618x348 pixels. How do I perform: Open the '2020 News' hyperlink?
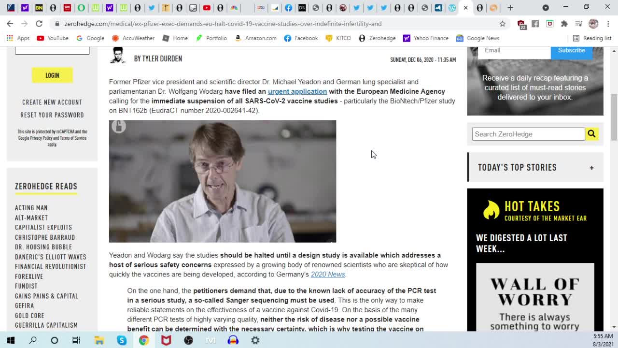[x=328, y=275]
